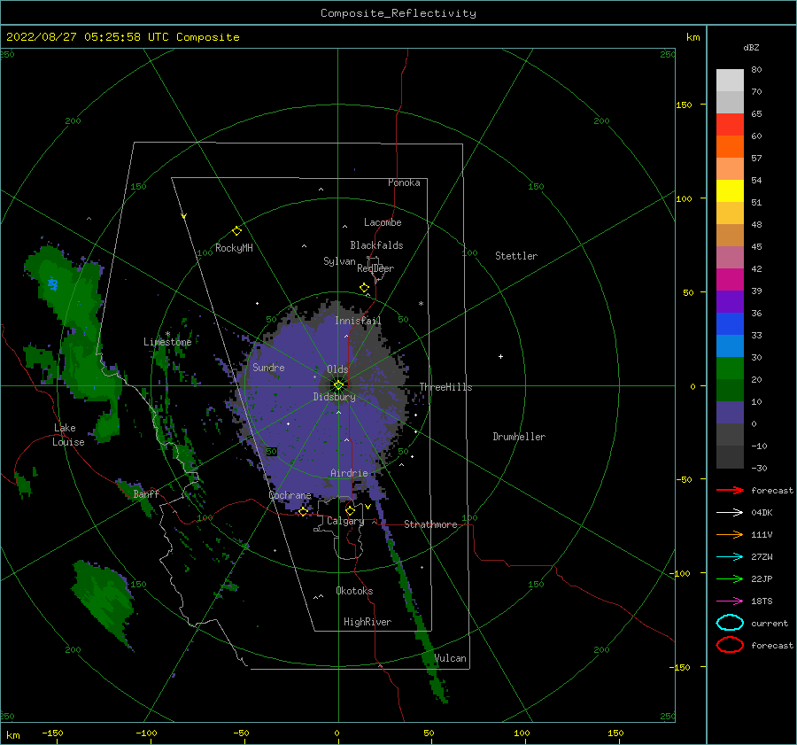The image size is (797, 745).
Task: Select the magenta 42 dBZ swatch
Action: (x=730, y=280)
